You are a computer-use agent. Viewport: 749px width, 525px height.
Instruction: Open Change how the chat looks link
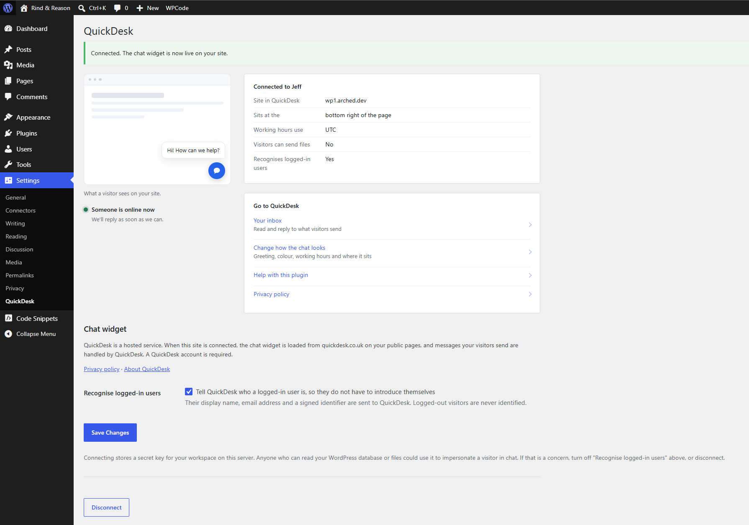[289, 248]
